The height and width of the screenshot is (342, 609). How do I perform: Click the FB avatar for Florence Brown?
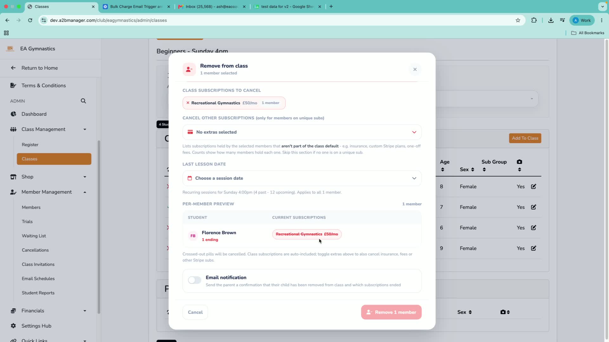click(193, 236)
